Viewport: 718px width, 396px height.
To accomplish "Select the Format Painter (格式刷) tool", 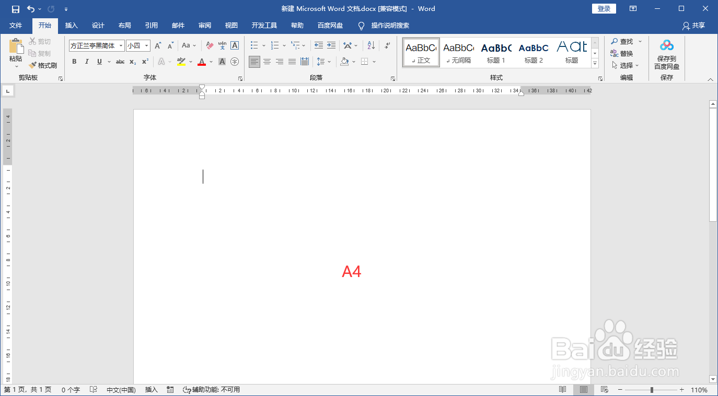I will coord(43,65).
